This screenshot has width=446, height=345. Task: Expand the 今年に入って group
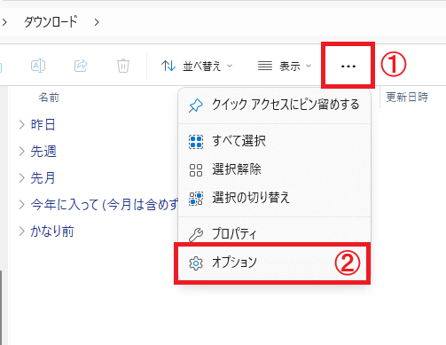coord(21,205)
